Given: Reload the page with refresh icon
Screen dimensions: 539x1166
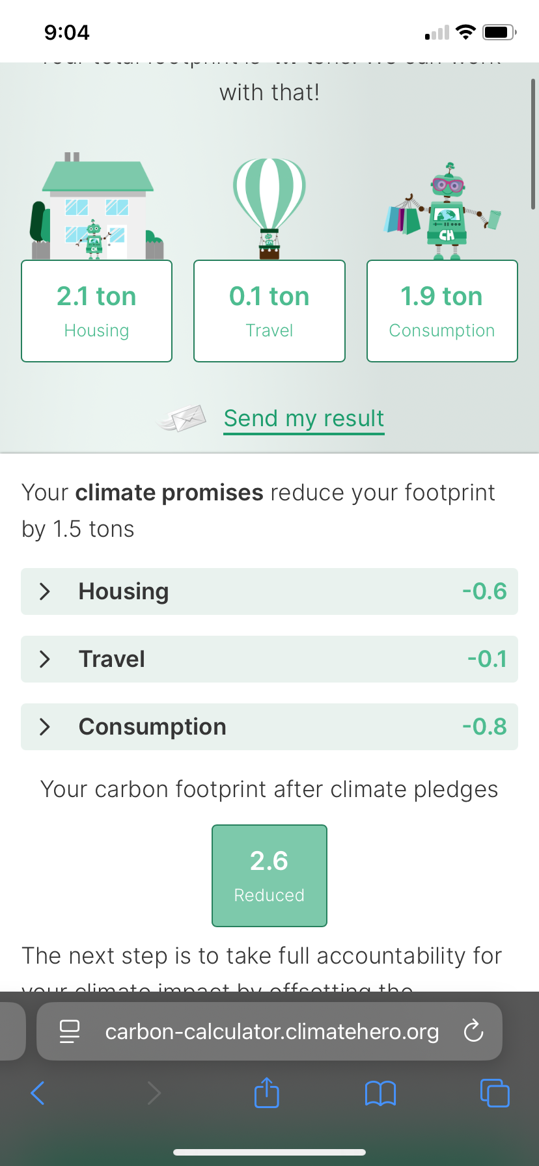Looking at the screenshot, I should pos(473,1031).
